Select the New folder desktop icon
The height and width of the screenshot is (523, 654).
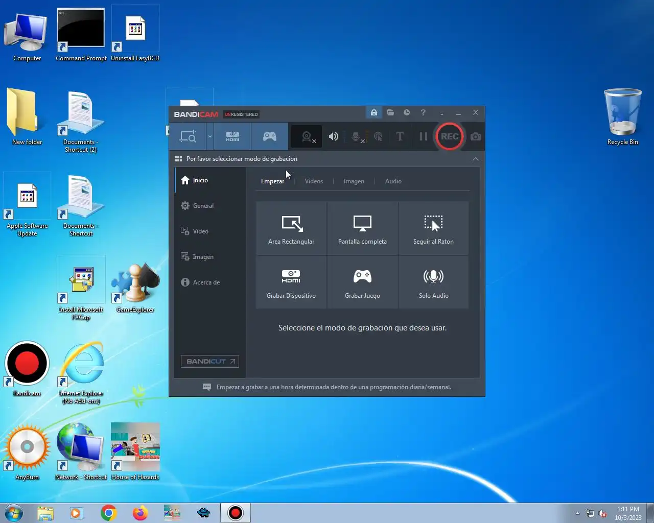[x=27, y=116]
